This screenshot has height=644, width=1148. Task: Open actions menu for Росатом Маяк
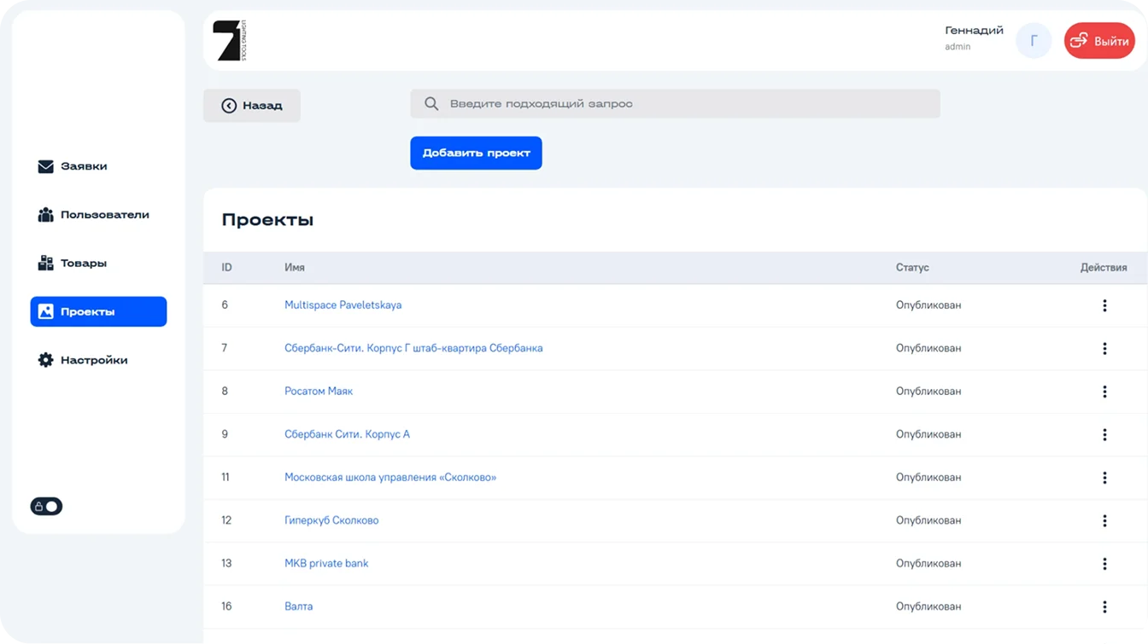(x=1104, y=392)
